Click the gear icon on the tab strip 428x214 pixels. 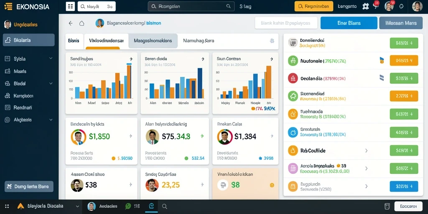[x=272, y=41]
